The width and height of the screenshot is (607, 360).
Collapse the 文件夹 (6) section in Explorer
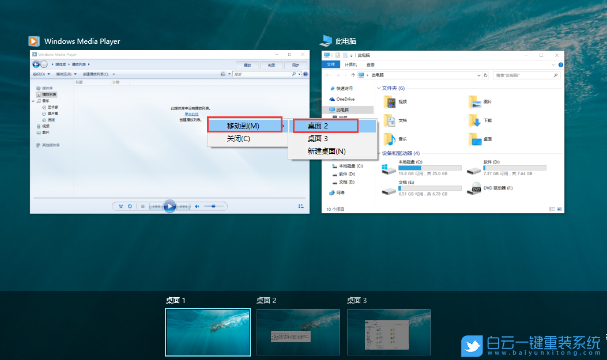(378, 88)
